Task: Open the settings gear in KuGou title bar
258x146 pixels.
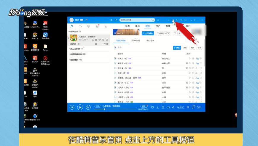Action: (x=185, y=20)
